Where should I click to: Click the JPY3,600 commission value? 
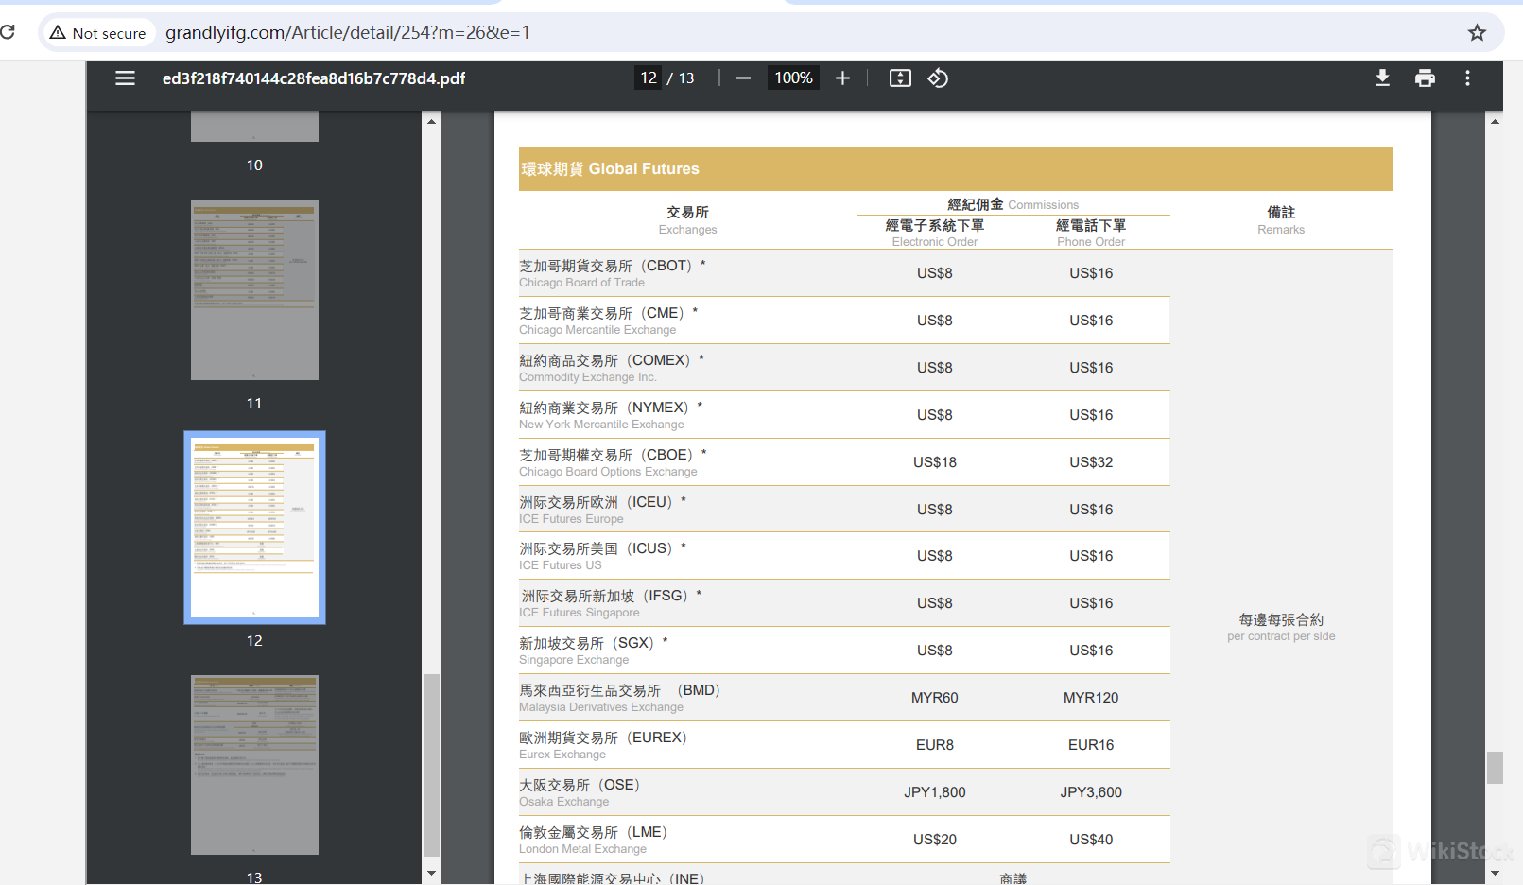(x=1091, y=792)
